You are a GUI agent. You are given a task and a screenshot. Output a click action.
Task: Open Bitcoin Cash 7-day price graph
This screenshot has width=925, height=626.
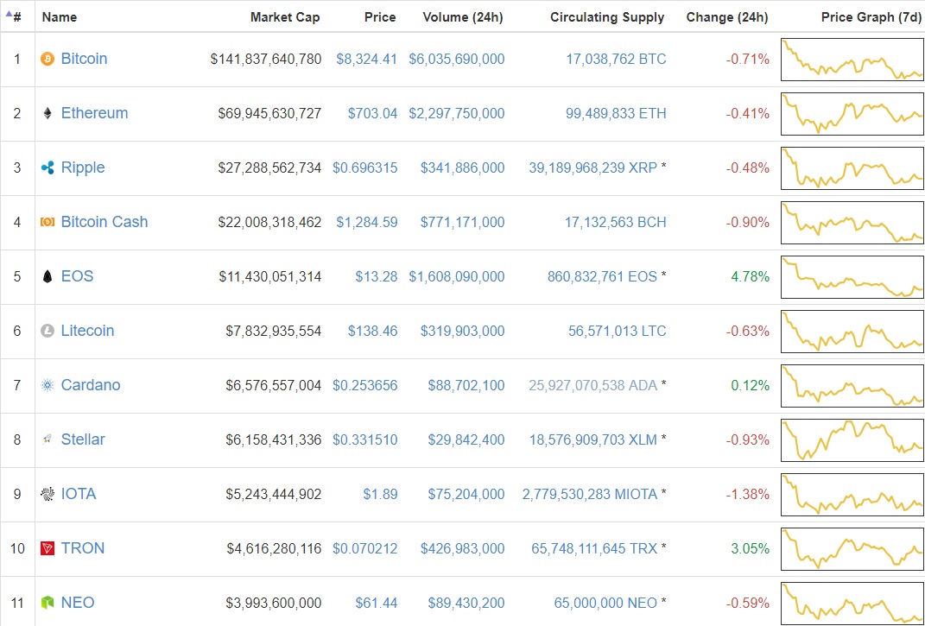[x=852, y=223]
